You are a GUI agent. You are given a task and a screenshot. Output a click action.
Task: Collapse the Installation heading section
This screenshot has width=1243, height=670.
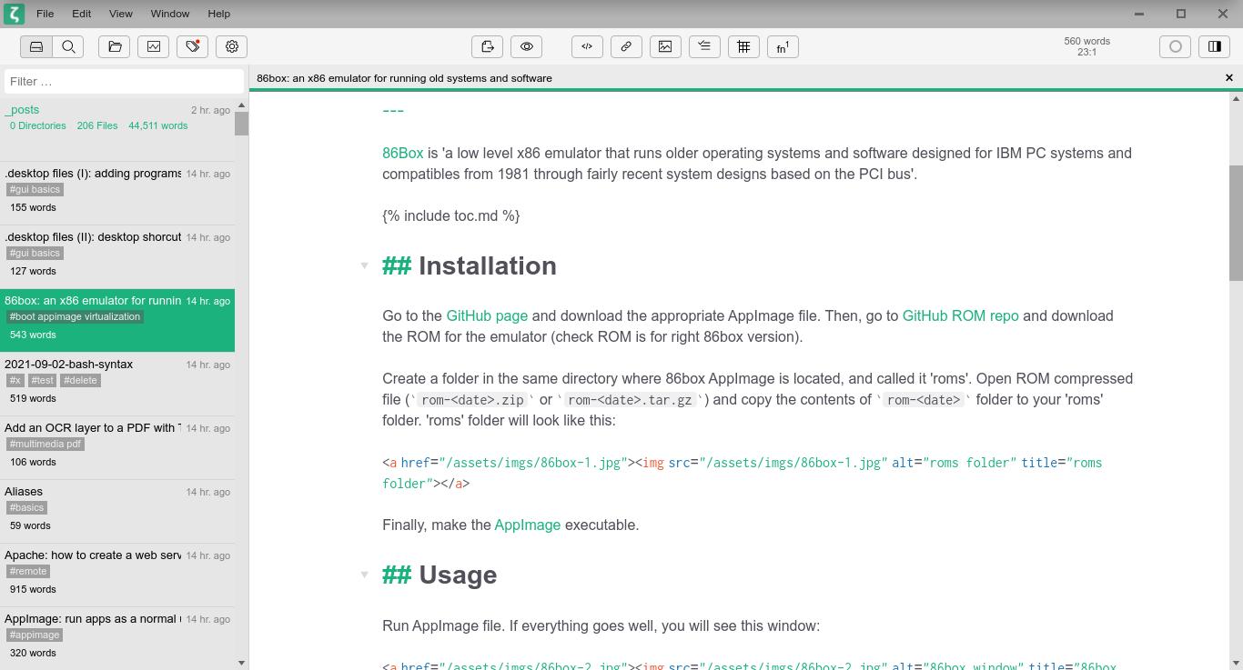tap(364, 266)
